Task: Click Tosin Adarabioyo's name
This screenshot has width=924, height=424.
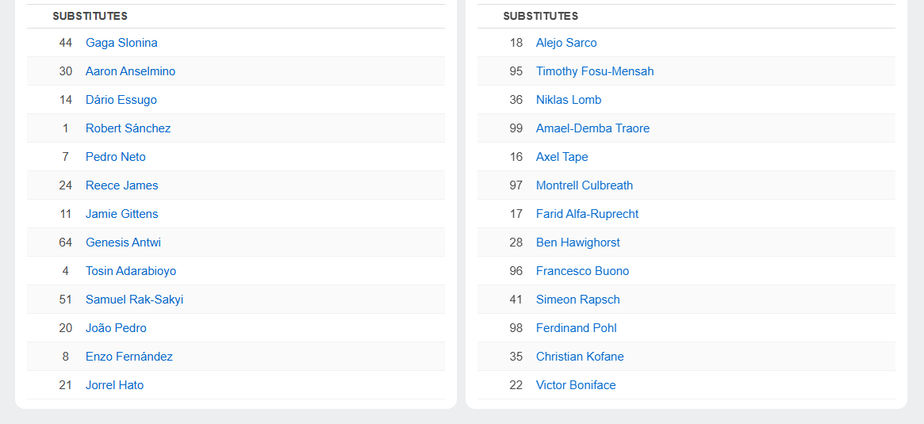Action: [x=131, y=271]
